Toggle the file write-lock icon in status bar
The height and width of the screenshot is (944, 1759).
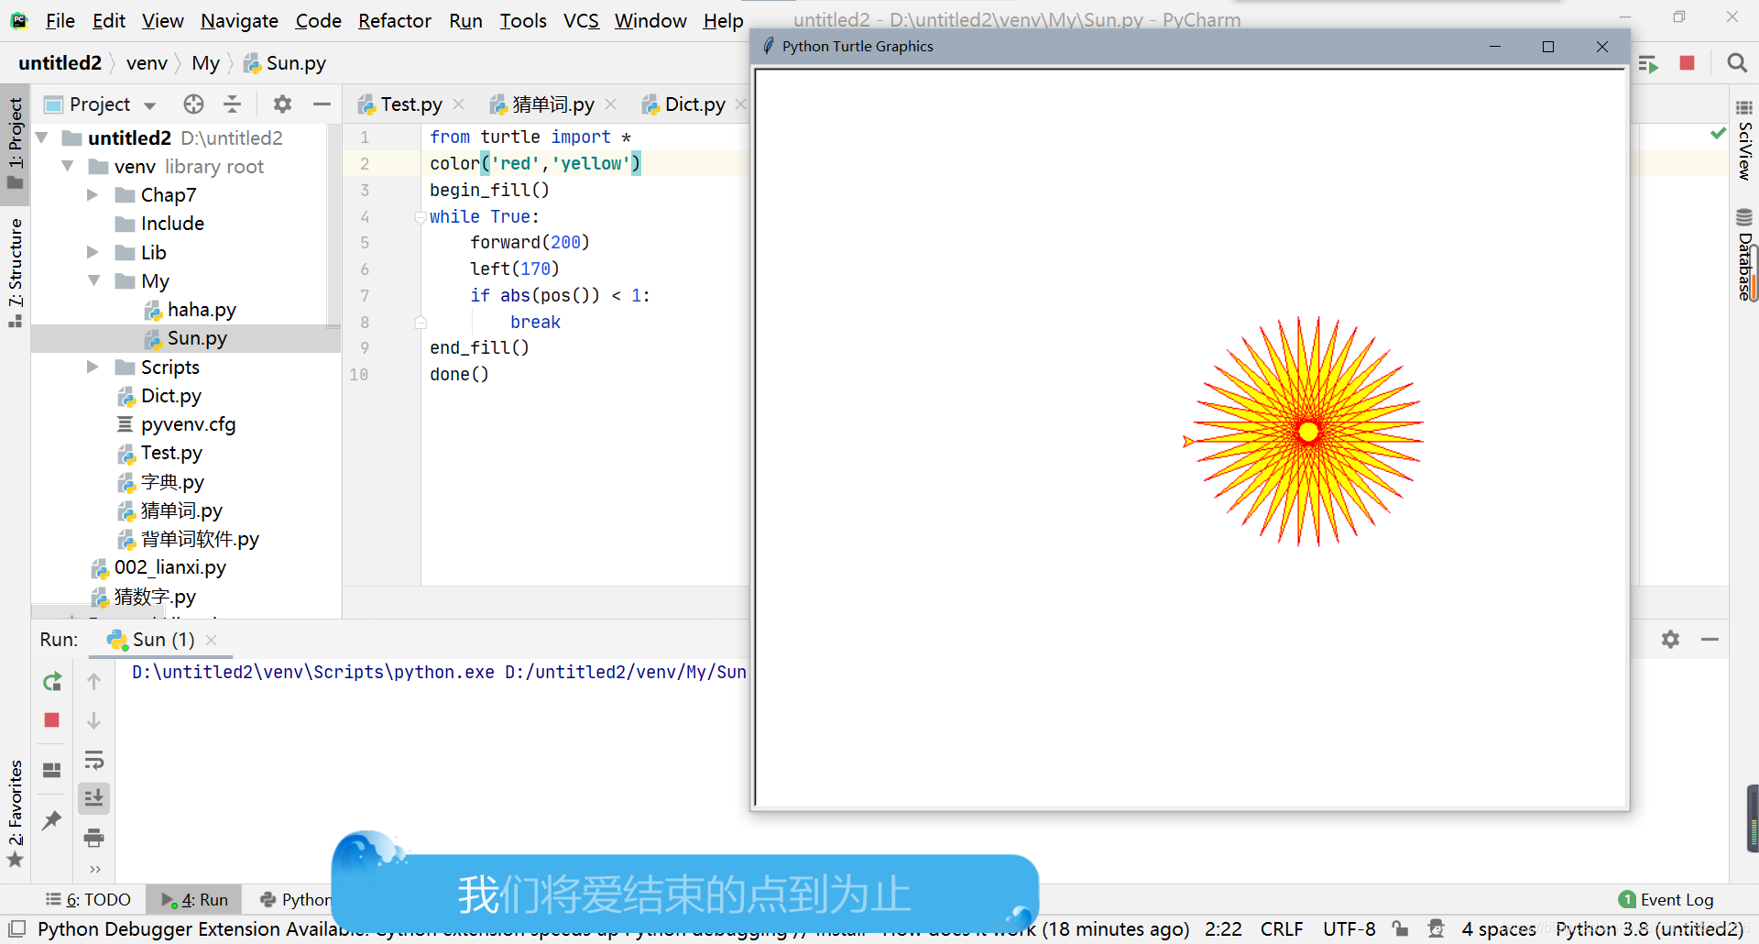click(x=1401, y=928)
